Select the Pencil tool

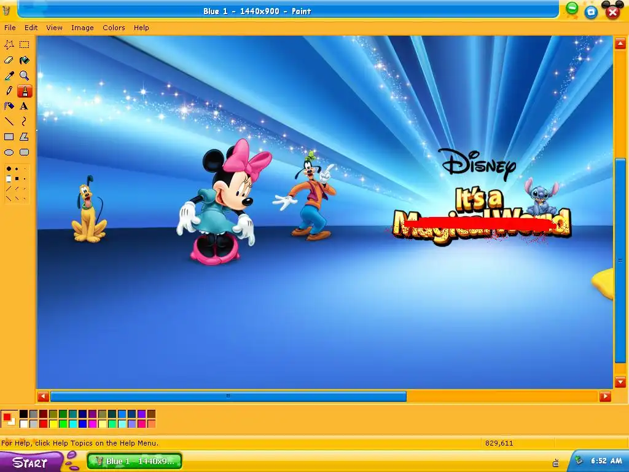[x=9, y=91]
